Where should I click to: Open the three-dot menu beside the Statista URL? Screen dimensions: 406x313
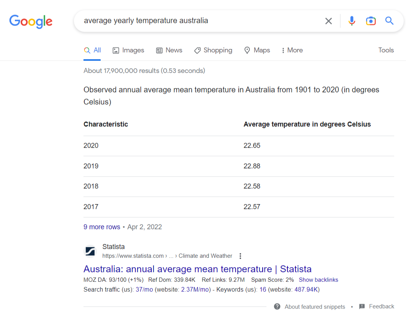pos(240,256)
